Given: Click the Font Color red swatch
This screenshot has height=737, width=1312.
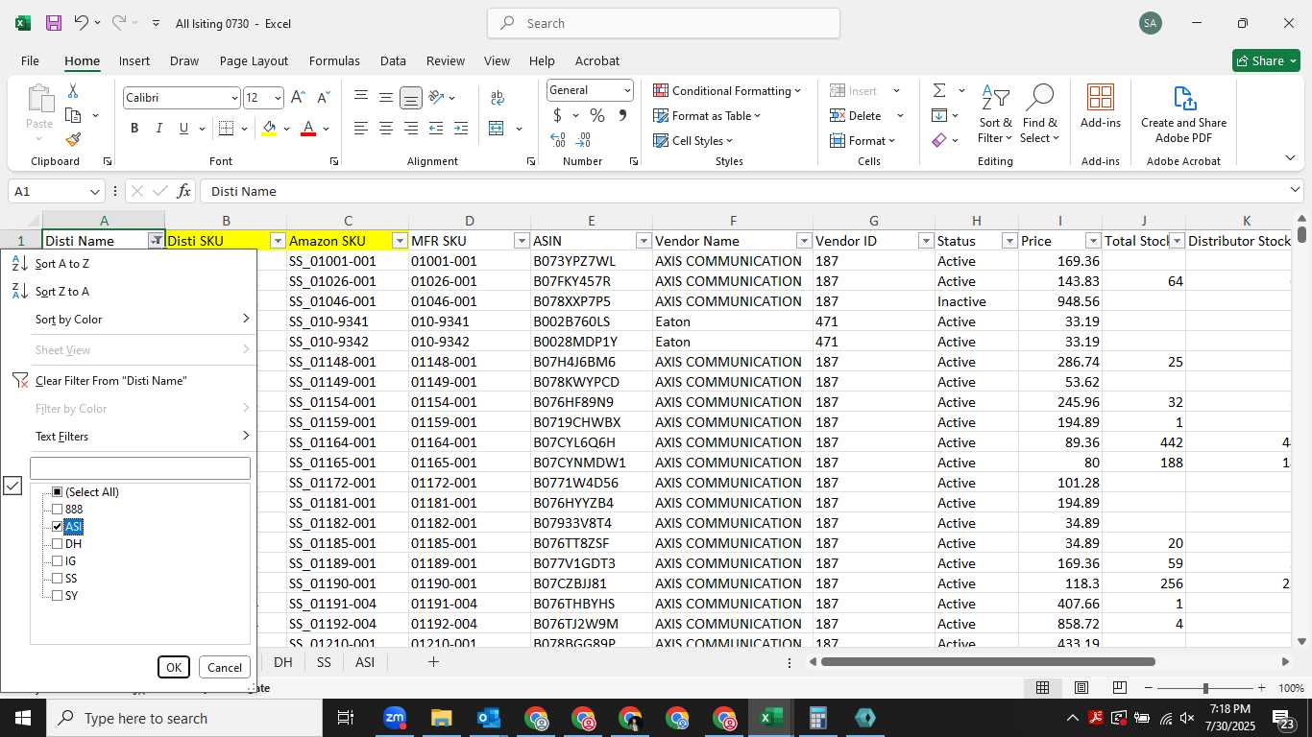Looking at the screenshot, I should click(308, 129).
